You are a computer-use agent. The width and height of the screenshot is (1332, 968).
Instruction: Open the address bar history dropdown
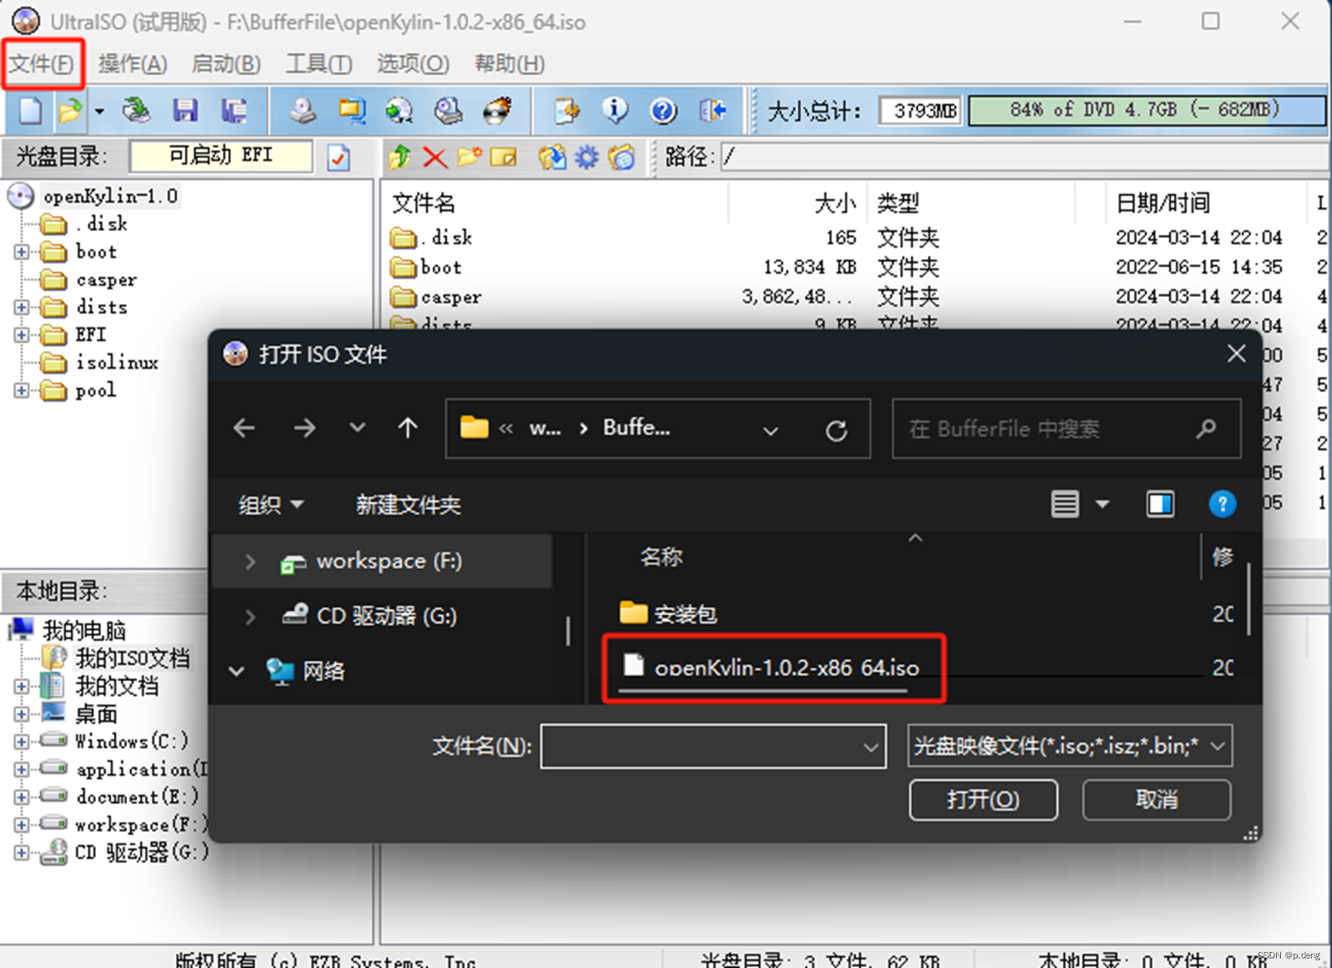point(770,431)
